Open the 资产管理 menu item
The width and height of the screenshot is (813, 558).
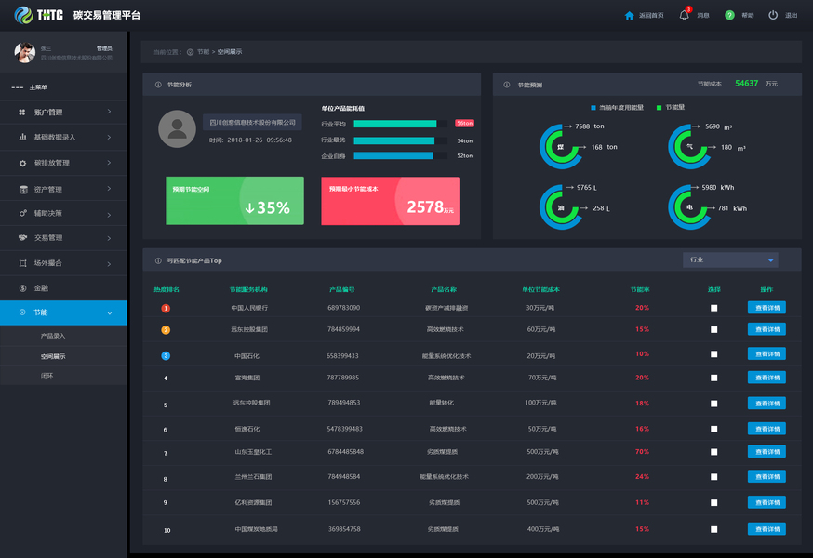pyautogui.click(x=63, y=189)
